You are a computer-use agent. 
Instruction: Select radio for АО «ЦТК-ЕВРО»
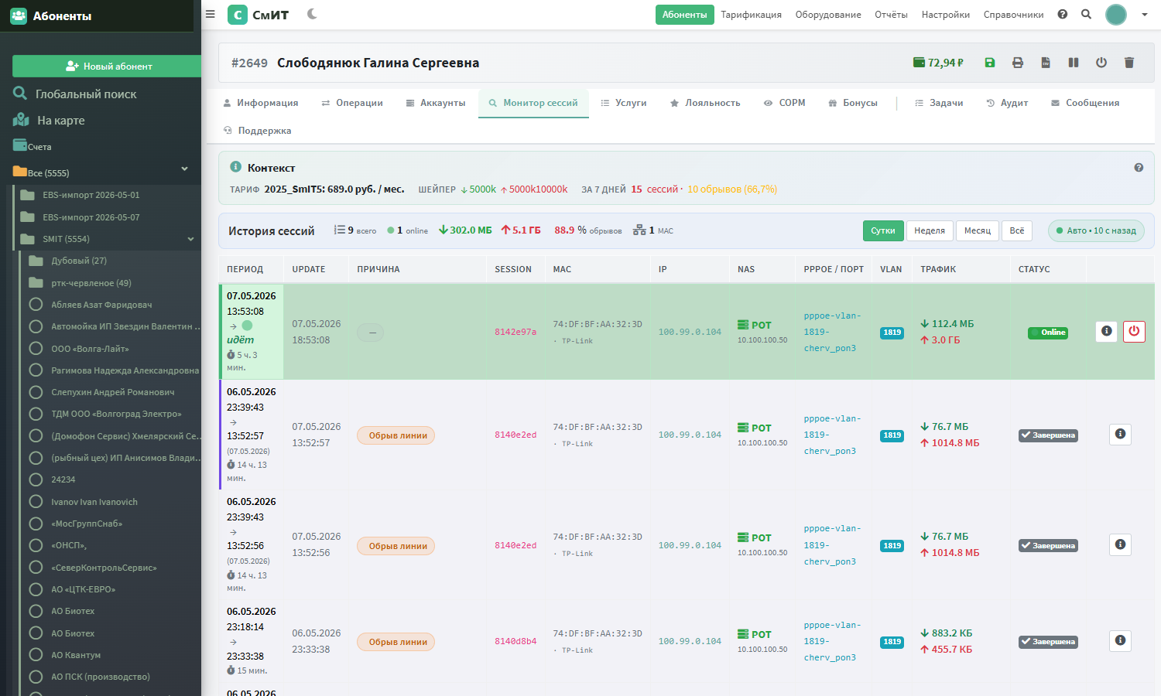pos(36,589)
